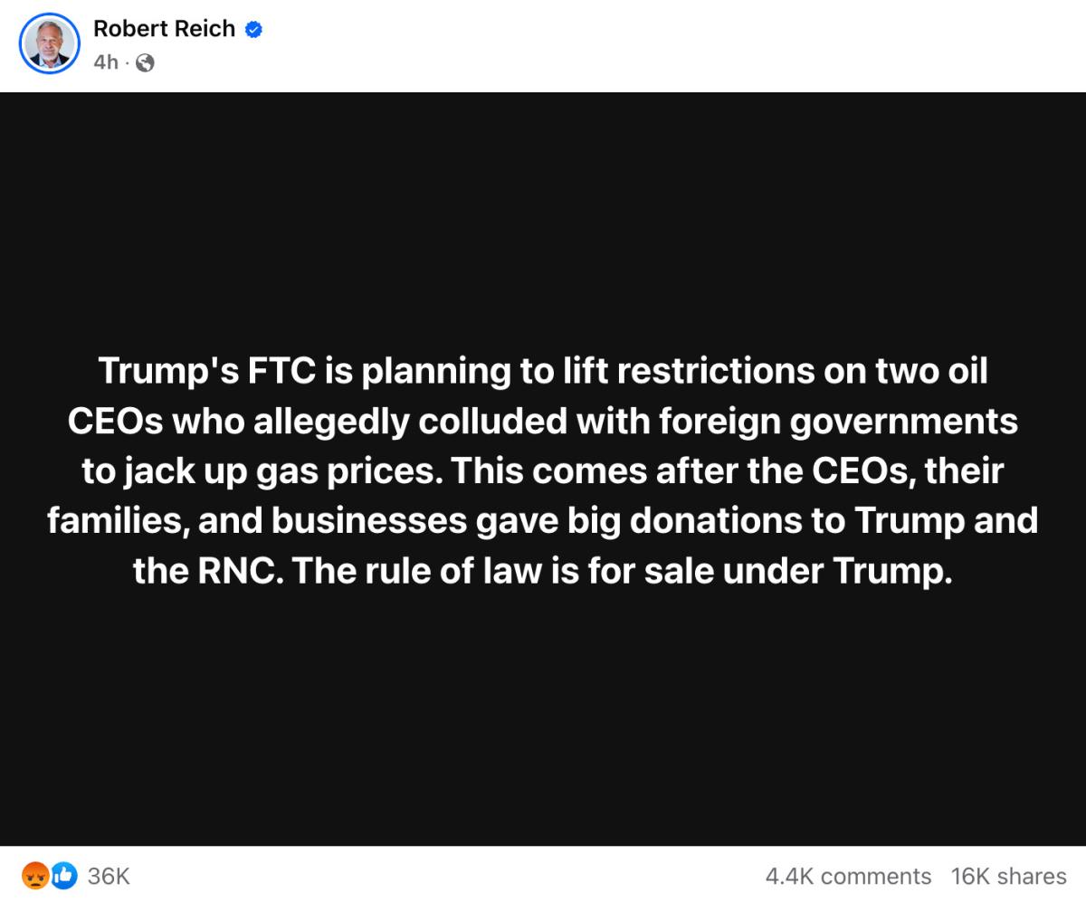Click the "families, and businesses" text line
1086x902 pixels.
click(x=543, y=520)
